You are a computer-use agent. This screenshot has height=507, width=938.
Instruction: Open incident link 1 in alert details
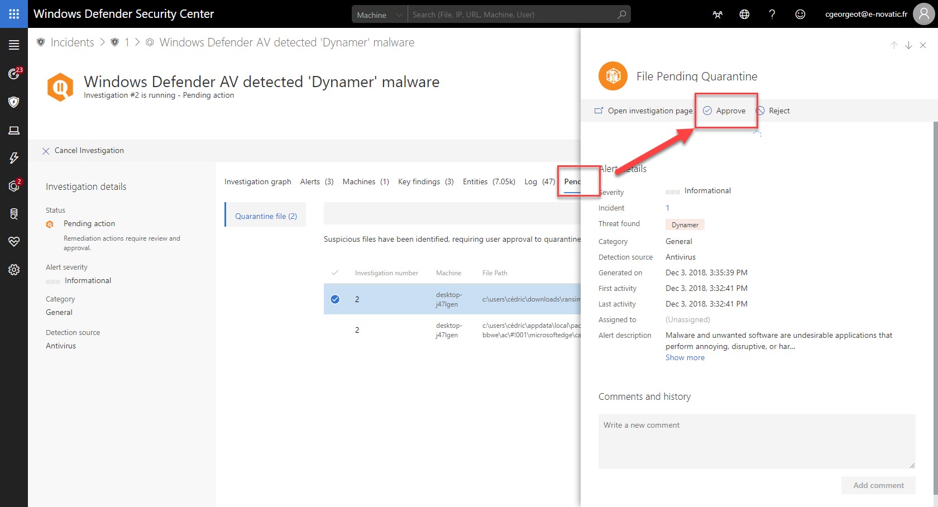coord(667,208)
